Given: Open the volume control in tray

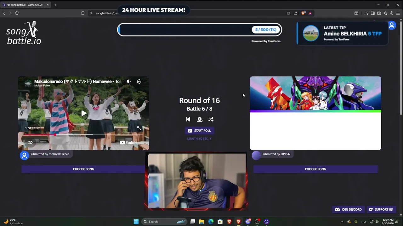Looking at the screenshot, I should [x=377, y=222].
